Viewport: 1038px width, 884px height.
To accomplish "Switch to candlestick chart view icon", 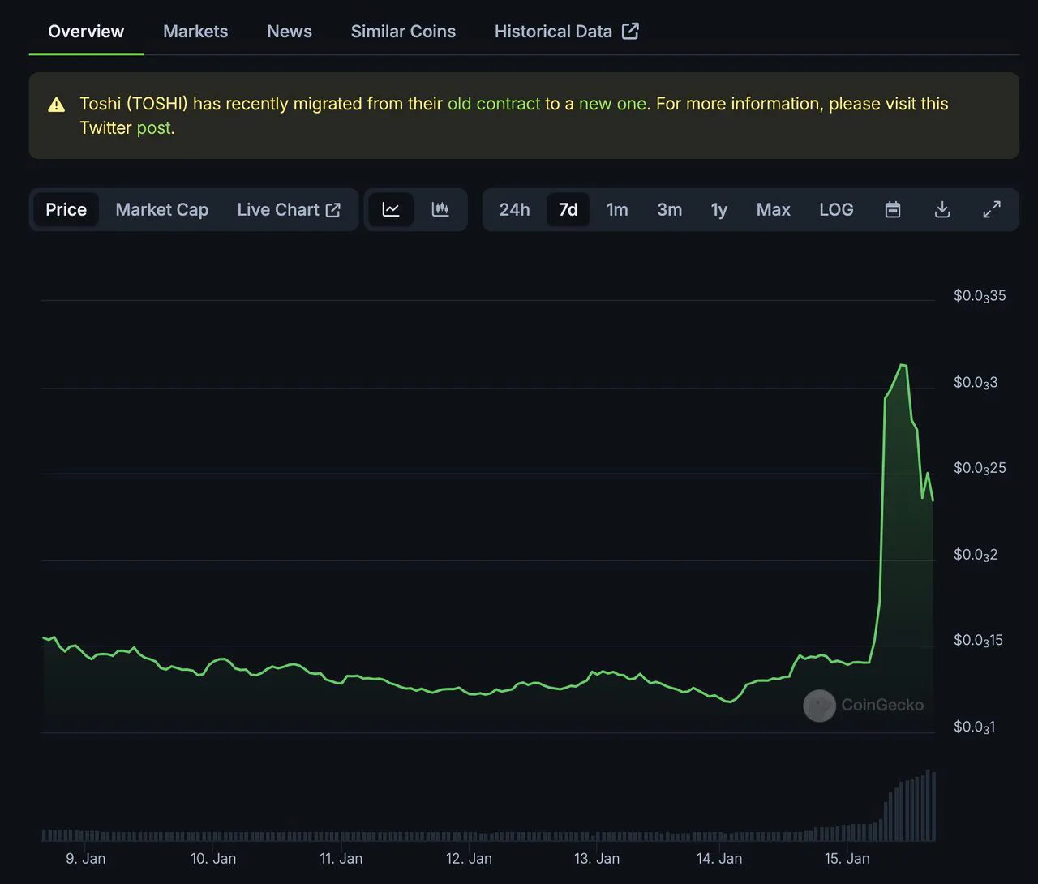I will 440,209.
